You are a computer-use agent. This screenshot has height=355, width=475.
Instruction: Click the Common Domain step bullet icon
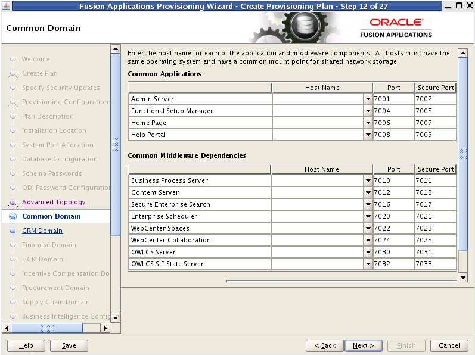13,216
